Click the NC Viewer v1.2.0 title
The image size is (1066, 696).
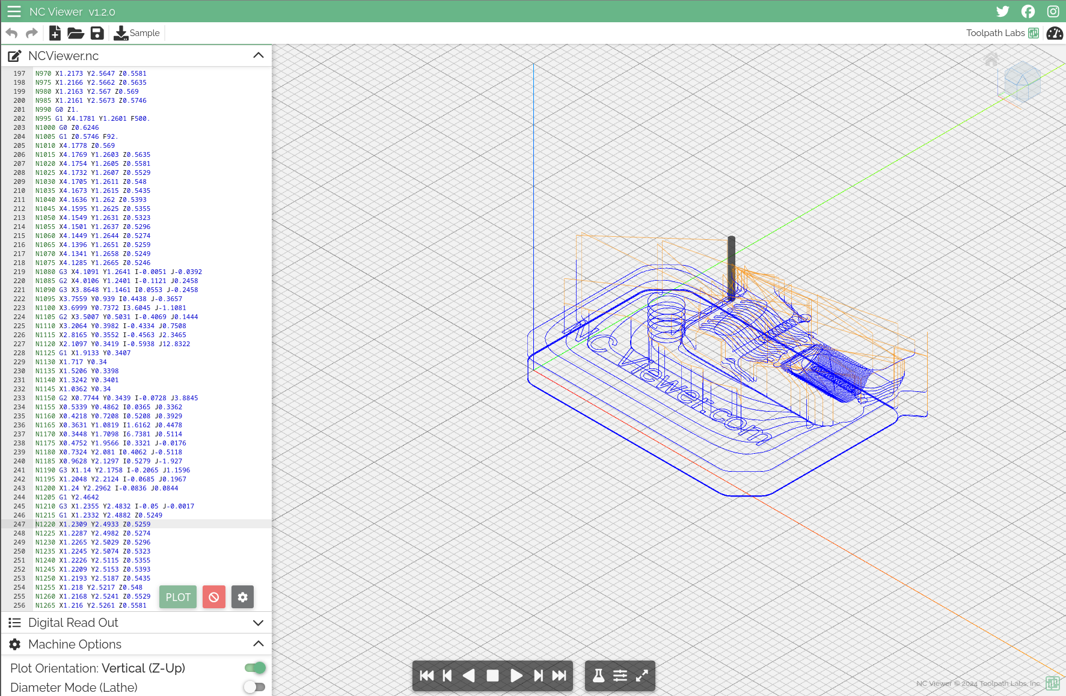(x=72, y=11)
